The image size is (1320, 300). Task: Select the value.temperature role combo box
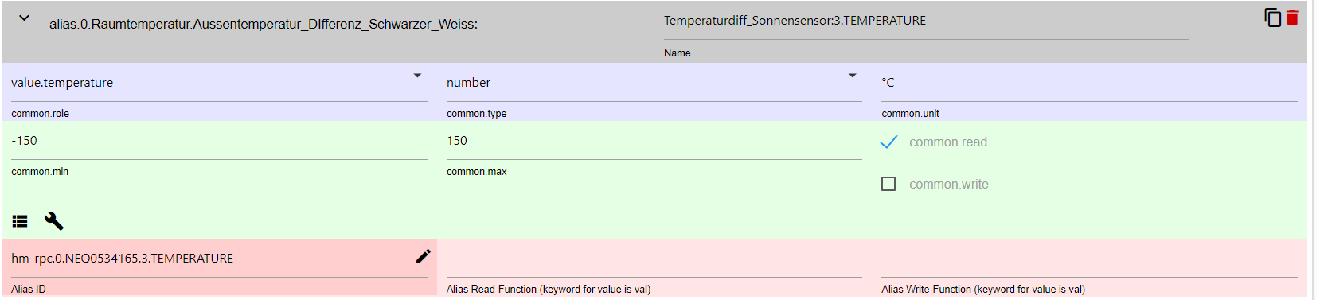219,83
